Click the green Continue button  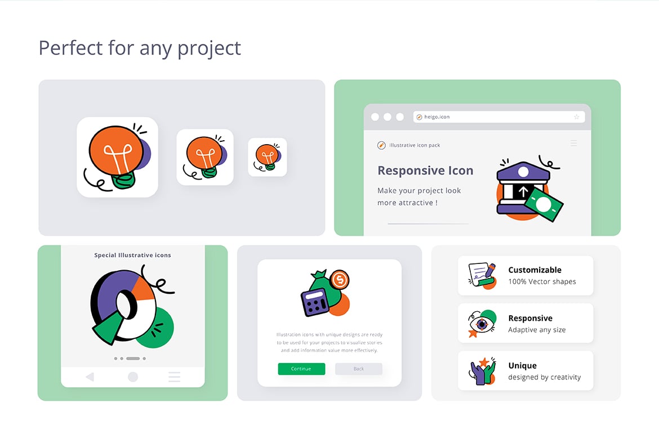pos(301,369)
